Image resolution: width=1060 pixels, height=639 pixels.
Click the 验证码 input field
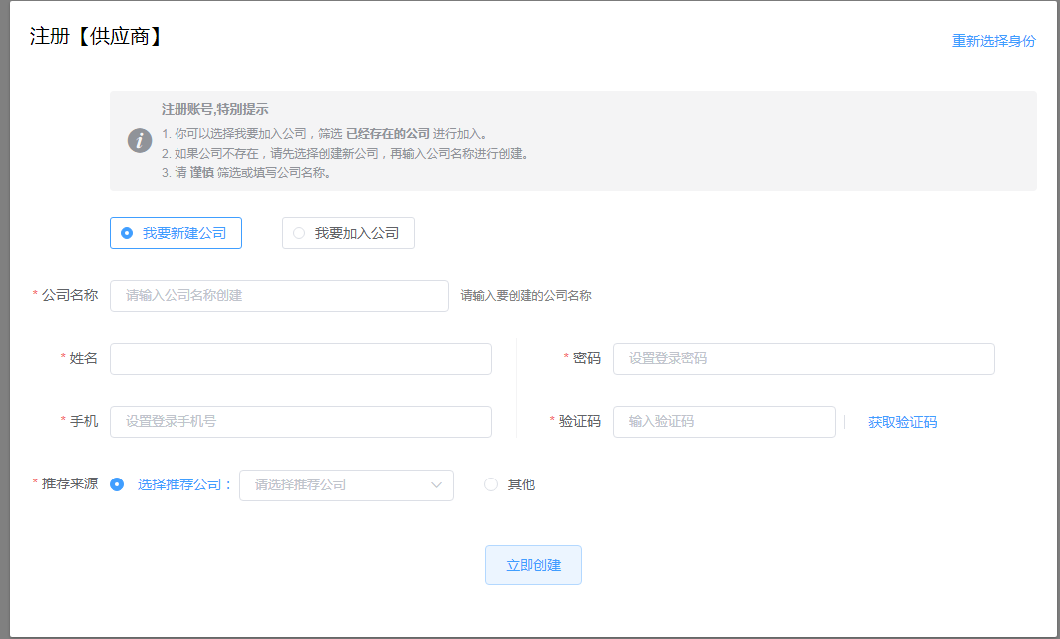click(x=723, y=422)
